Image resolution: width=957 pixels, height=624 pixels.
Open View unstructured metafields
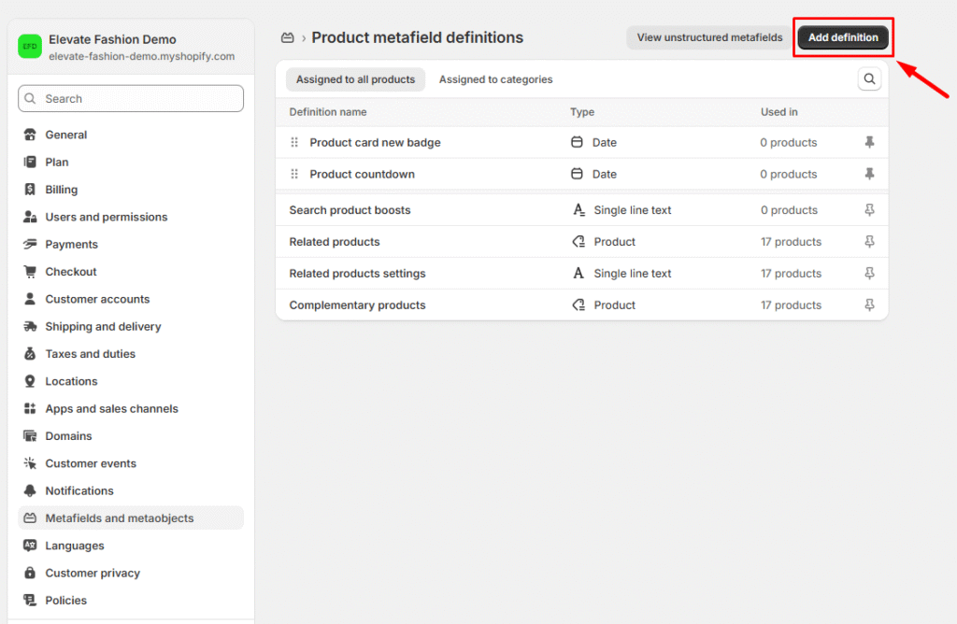709,37
